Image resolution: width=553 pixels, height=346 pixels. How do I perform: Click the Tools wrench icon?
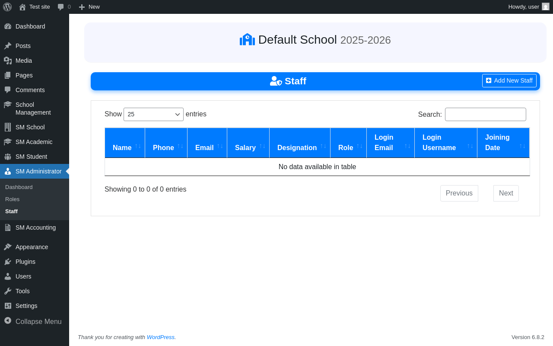tap(8, 291)
